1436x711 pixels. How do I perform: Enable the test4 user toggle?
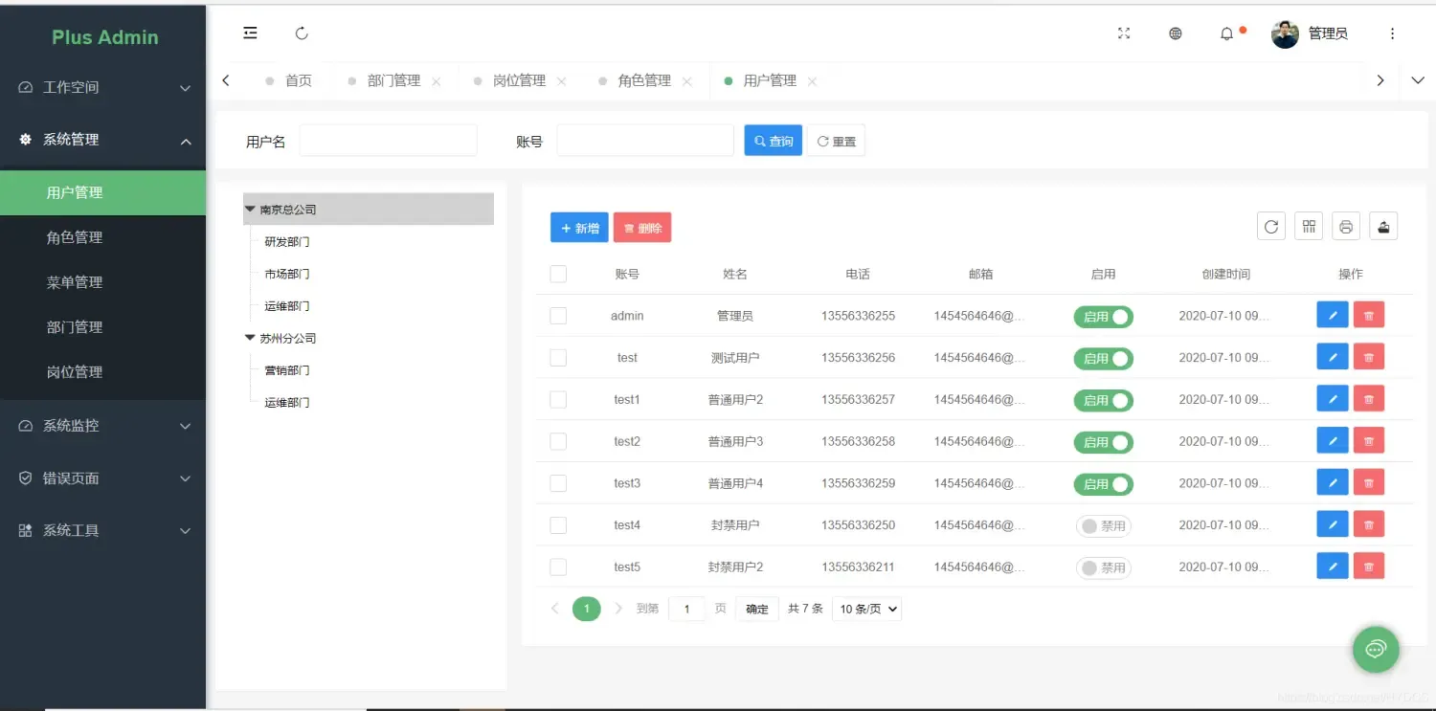[1103, 524]
